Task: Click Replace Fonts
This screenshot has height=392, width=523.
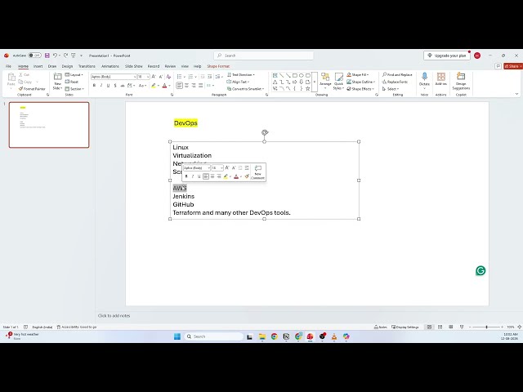Action: tap(395, 82)
